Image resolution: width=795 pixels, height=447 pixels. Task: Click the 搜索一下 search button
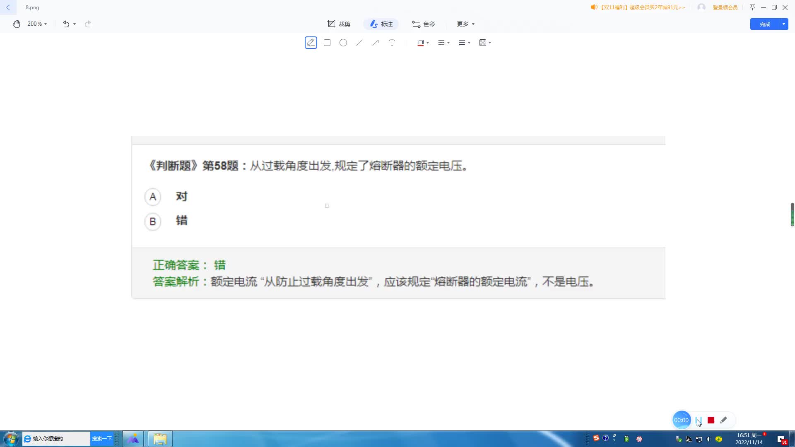pyautogui.click(x=102, y=439)
